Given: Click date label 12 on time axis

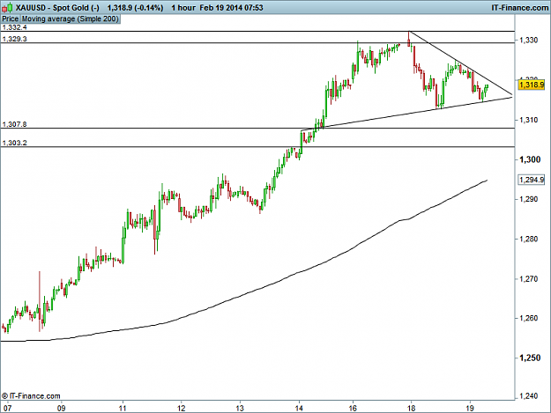Looking at the screenshot, I should (x=181, y=408).
